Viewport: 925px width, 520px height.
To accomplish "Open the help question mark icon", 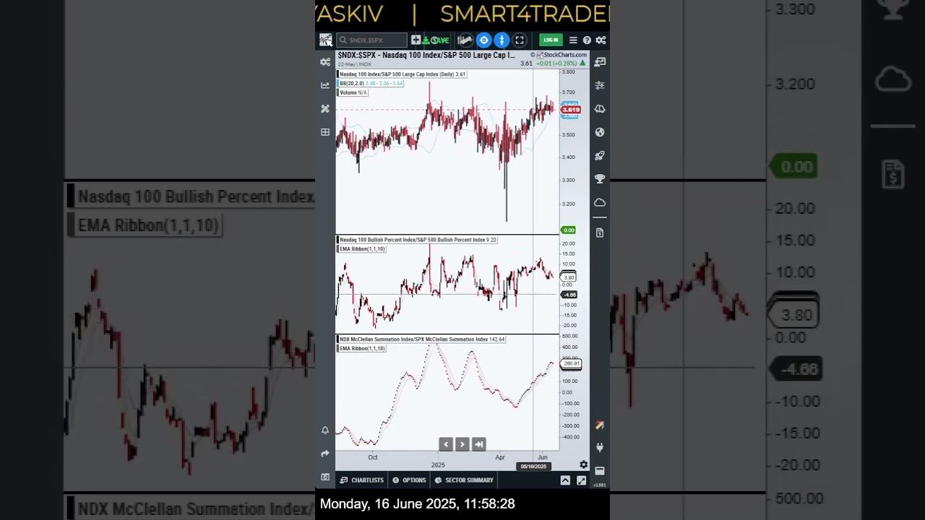I will tap(587, 40).
